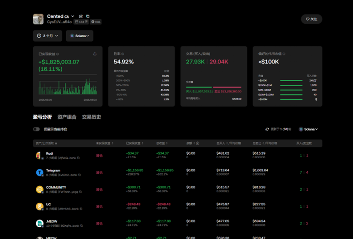Viewport: 353px width, 239px height.
Task: Sort table by 已实现收益 column
Action: coord(135,143)
